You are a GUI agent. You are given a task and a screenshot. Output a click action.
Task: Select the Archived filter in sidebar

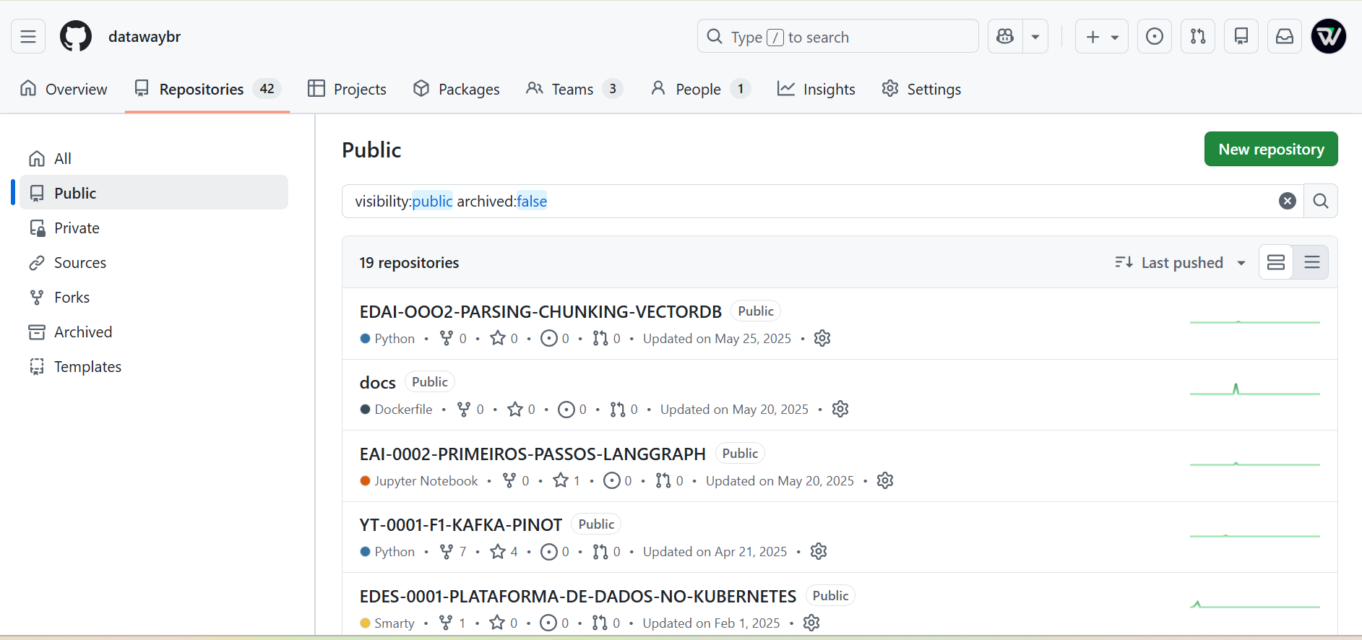click(x=83, y=332)
